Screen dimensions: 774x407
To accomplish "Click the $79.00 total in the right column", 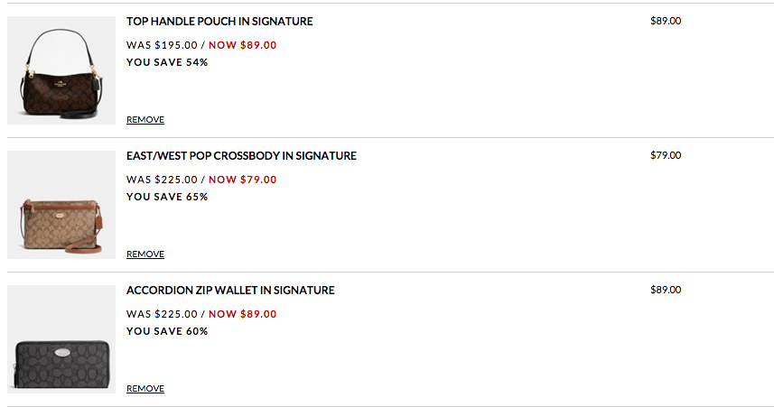I will [666, 155].
